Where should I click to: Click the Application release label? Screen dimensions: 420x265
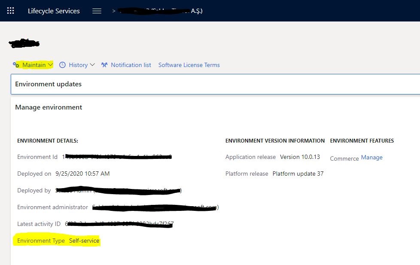pos(250,157)
